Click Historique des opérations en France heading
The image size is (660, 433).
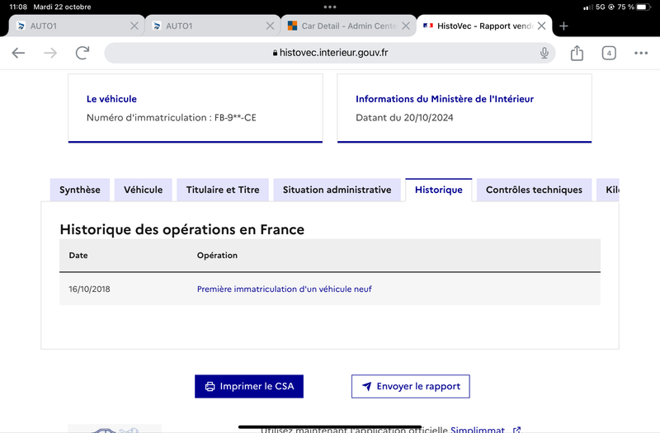point(181,230)
